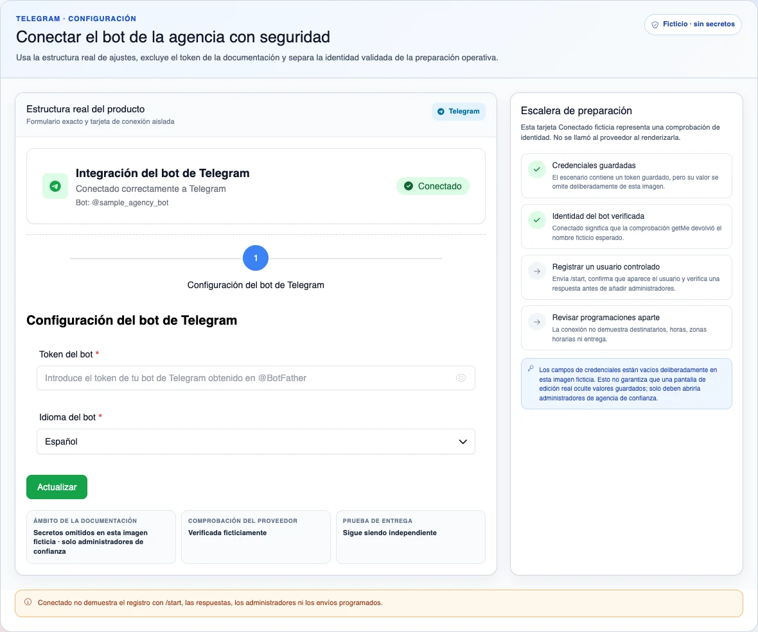
Task: Click the TELEGRAM · CONFIGURACIÓN breadcrumb
Action: [76, 19]
